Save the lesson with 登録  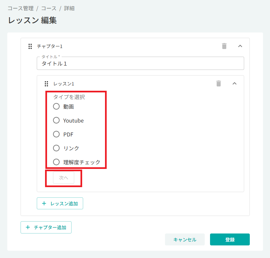230,239
